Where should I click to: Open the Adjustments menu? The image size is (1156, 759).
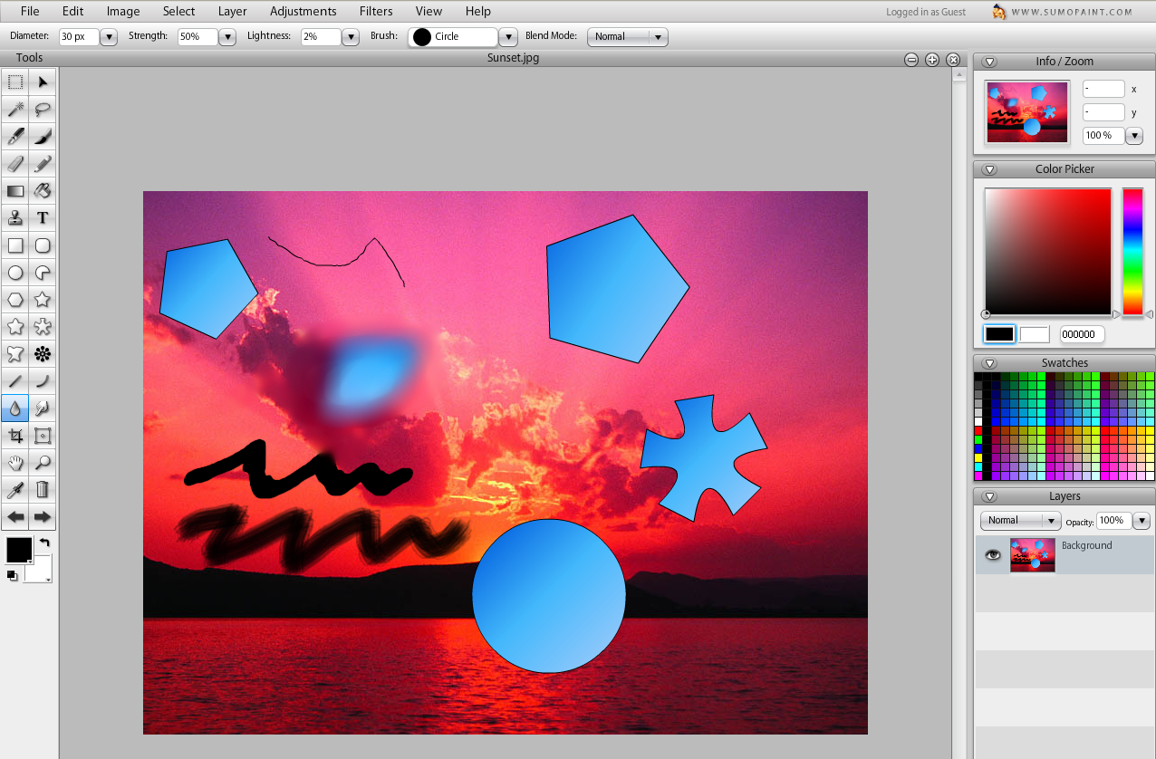(x=303, y=11)
